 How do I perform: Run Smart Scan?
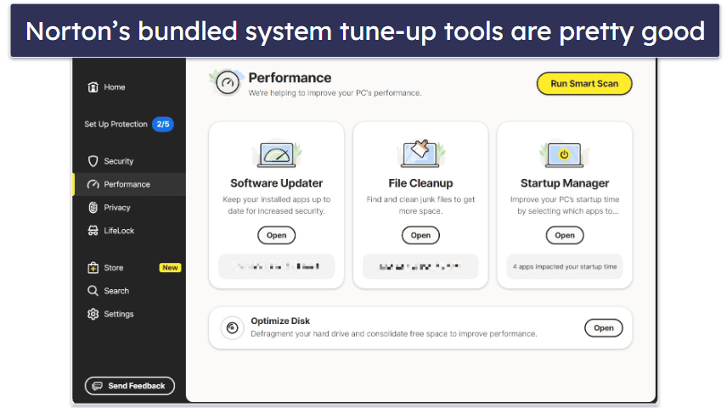pos(584,84)
